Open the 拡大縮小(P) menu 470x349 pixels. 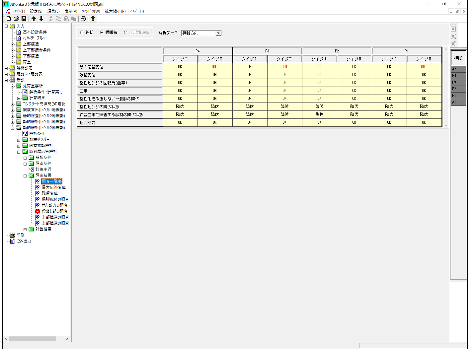pos(115,11)
